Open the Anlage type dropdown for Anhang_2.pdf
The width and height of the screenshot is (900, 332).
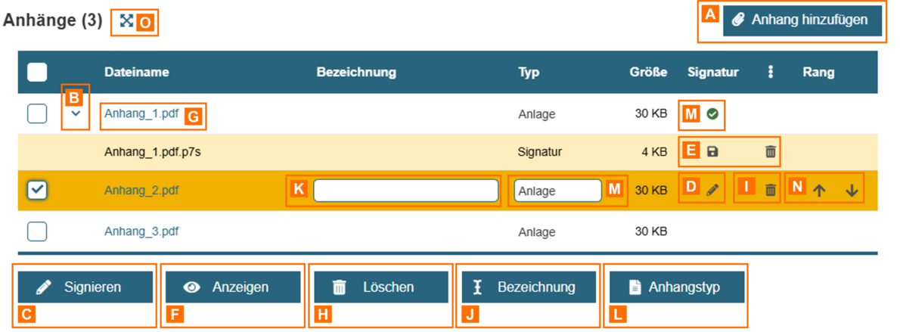557,191
